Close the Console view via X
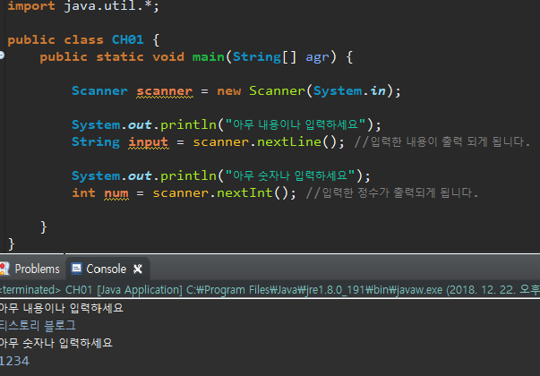This screenshot has width=540, height=376. click(x=138, y=269)
